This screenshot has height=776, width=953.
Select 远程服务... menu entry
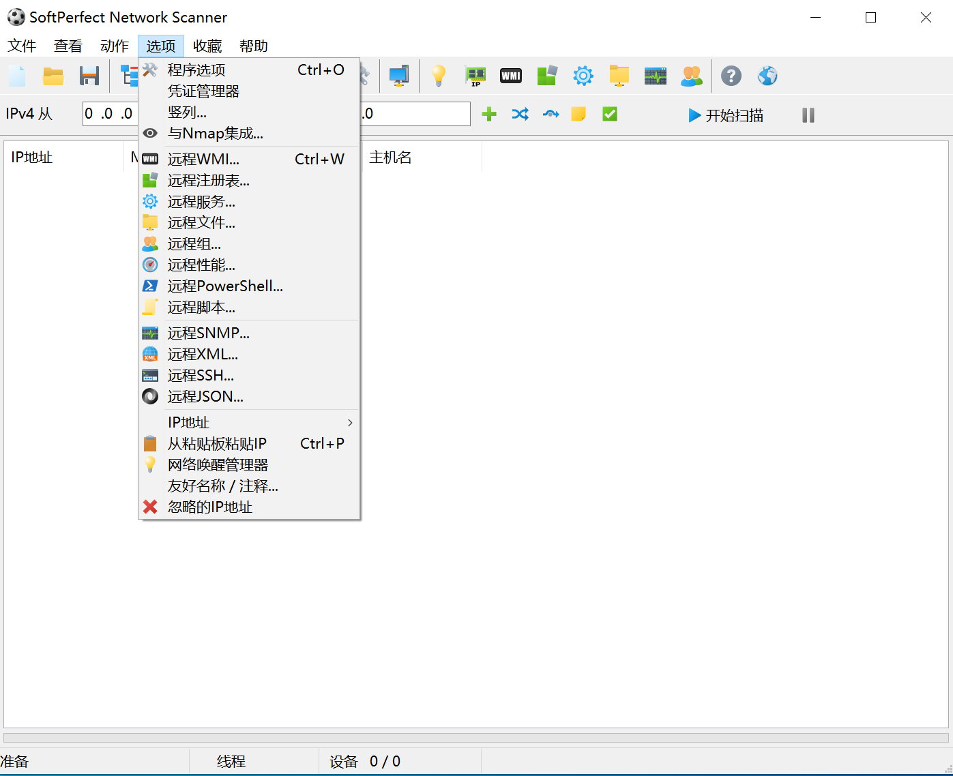[249, 201]
